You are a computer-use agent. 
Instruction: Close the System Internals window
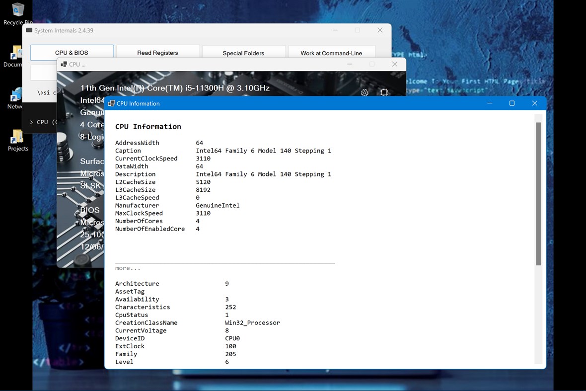(380, 30)
